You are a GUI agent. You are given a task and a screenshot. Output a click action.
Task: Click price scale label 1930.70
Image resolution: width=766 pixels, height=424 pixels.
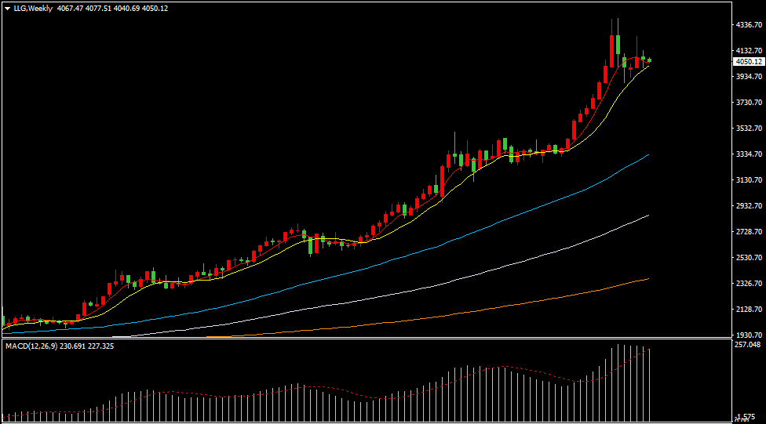(x=749, y=335)
